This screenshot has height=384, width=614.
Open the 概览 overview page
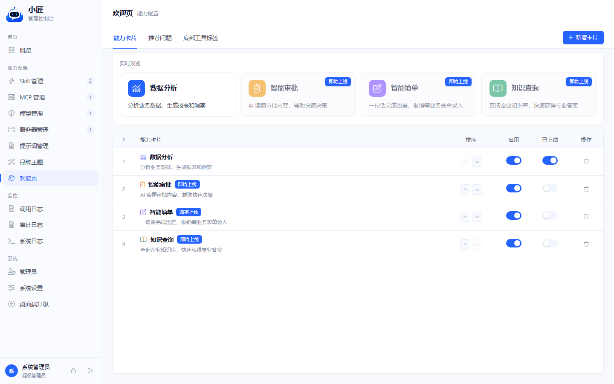[x=51, y=50]
